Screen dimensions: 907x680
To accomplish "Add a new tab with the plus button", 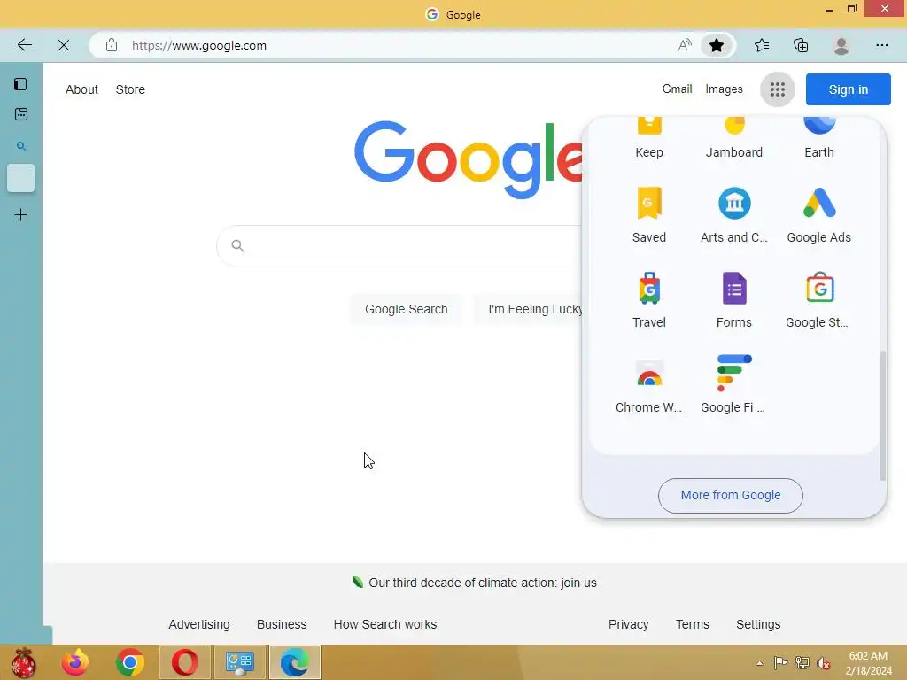I will pos(21,215).
